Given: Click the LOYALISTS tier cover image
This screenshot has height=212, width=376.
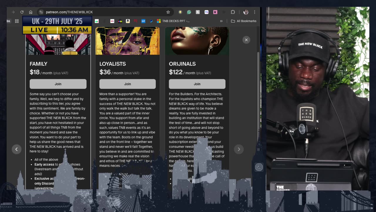Looking at the screenshot, I should (127, 41).
